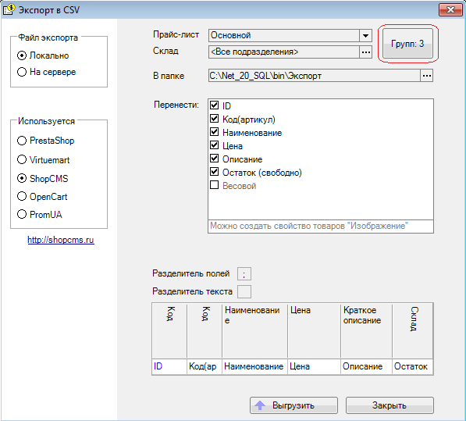The height and width of the screenshot is (421, 466).
Task: Open the Групп: 3 groups button
Action: [407, 44]
